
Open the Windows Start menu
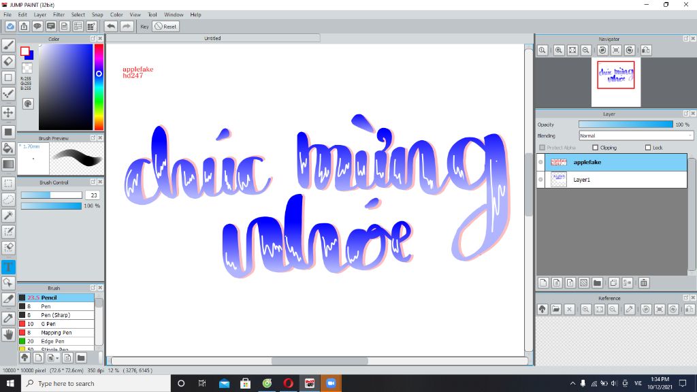pos(10,383)
